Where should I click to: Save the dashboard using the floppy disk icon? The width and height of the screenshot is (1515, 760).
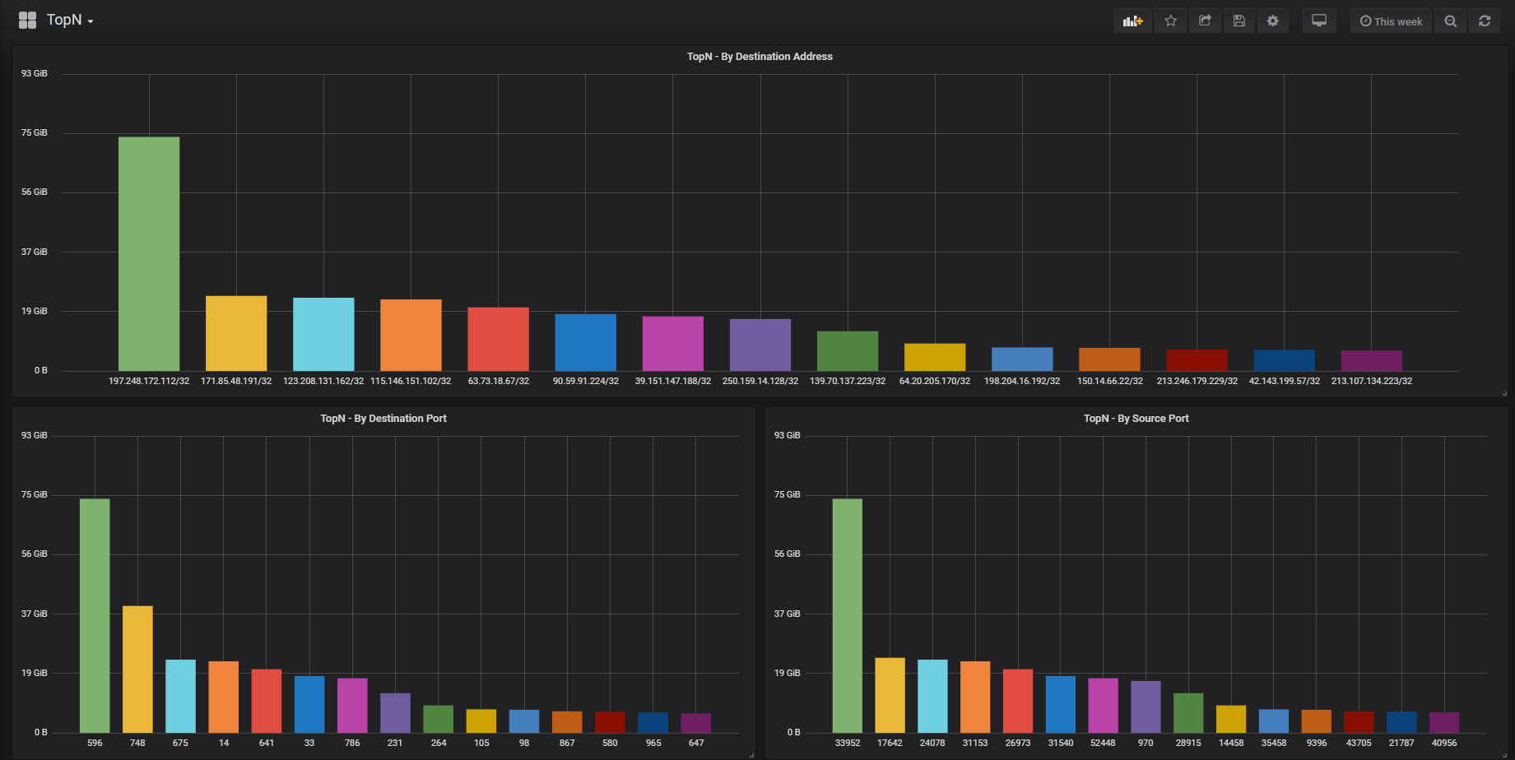(1239, 21)
